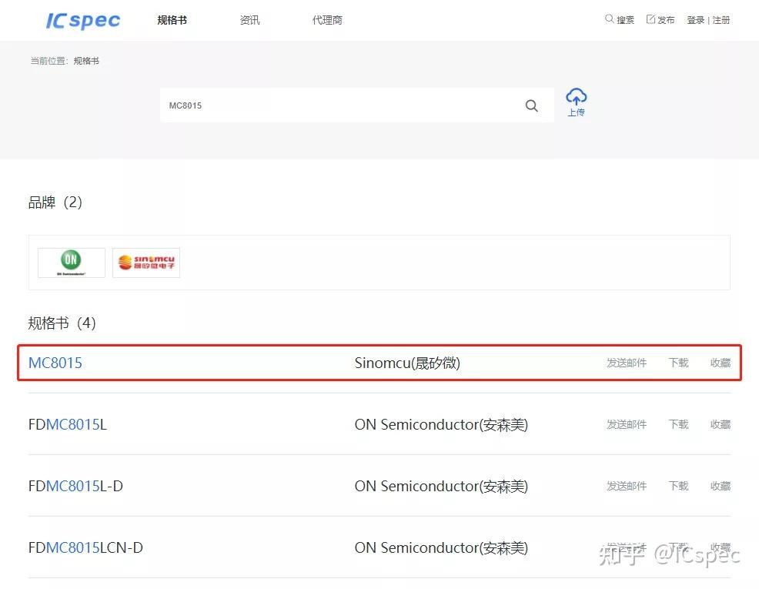The image size is (759, 589).
Task: Open the MC8015 datasheet link
Action: (x=55, y=363)
